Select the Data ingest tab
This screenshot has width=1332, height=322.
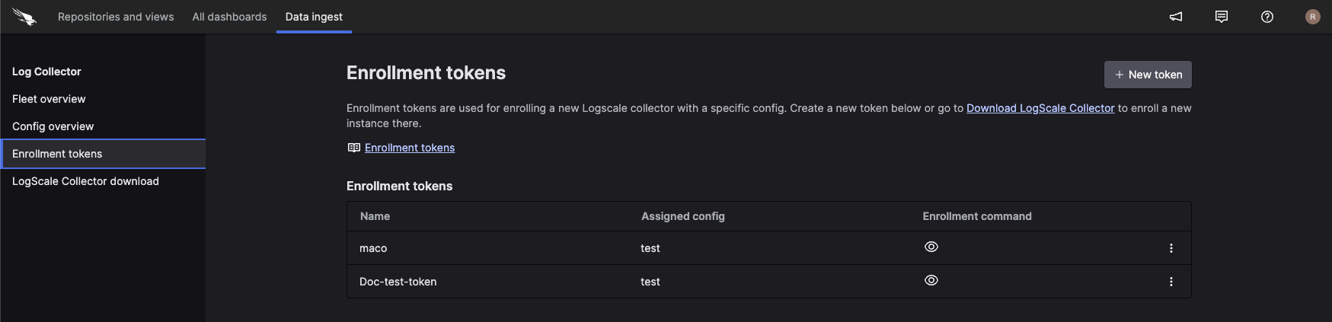[314, 17]
